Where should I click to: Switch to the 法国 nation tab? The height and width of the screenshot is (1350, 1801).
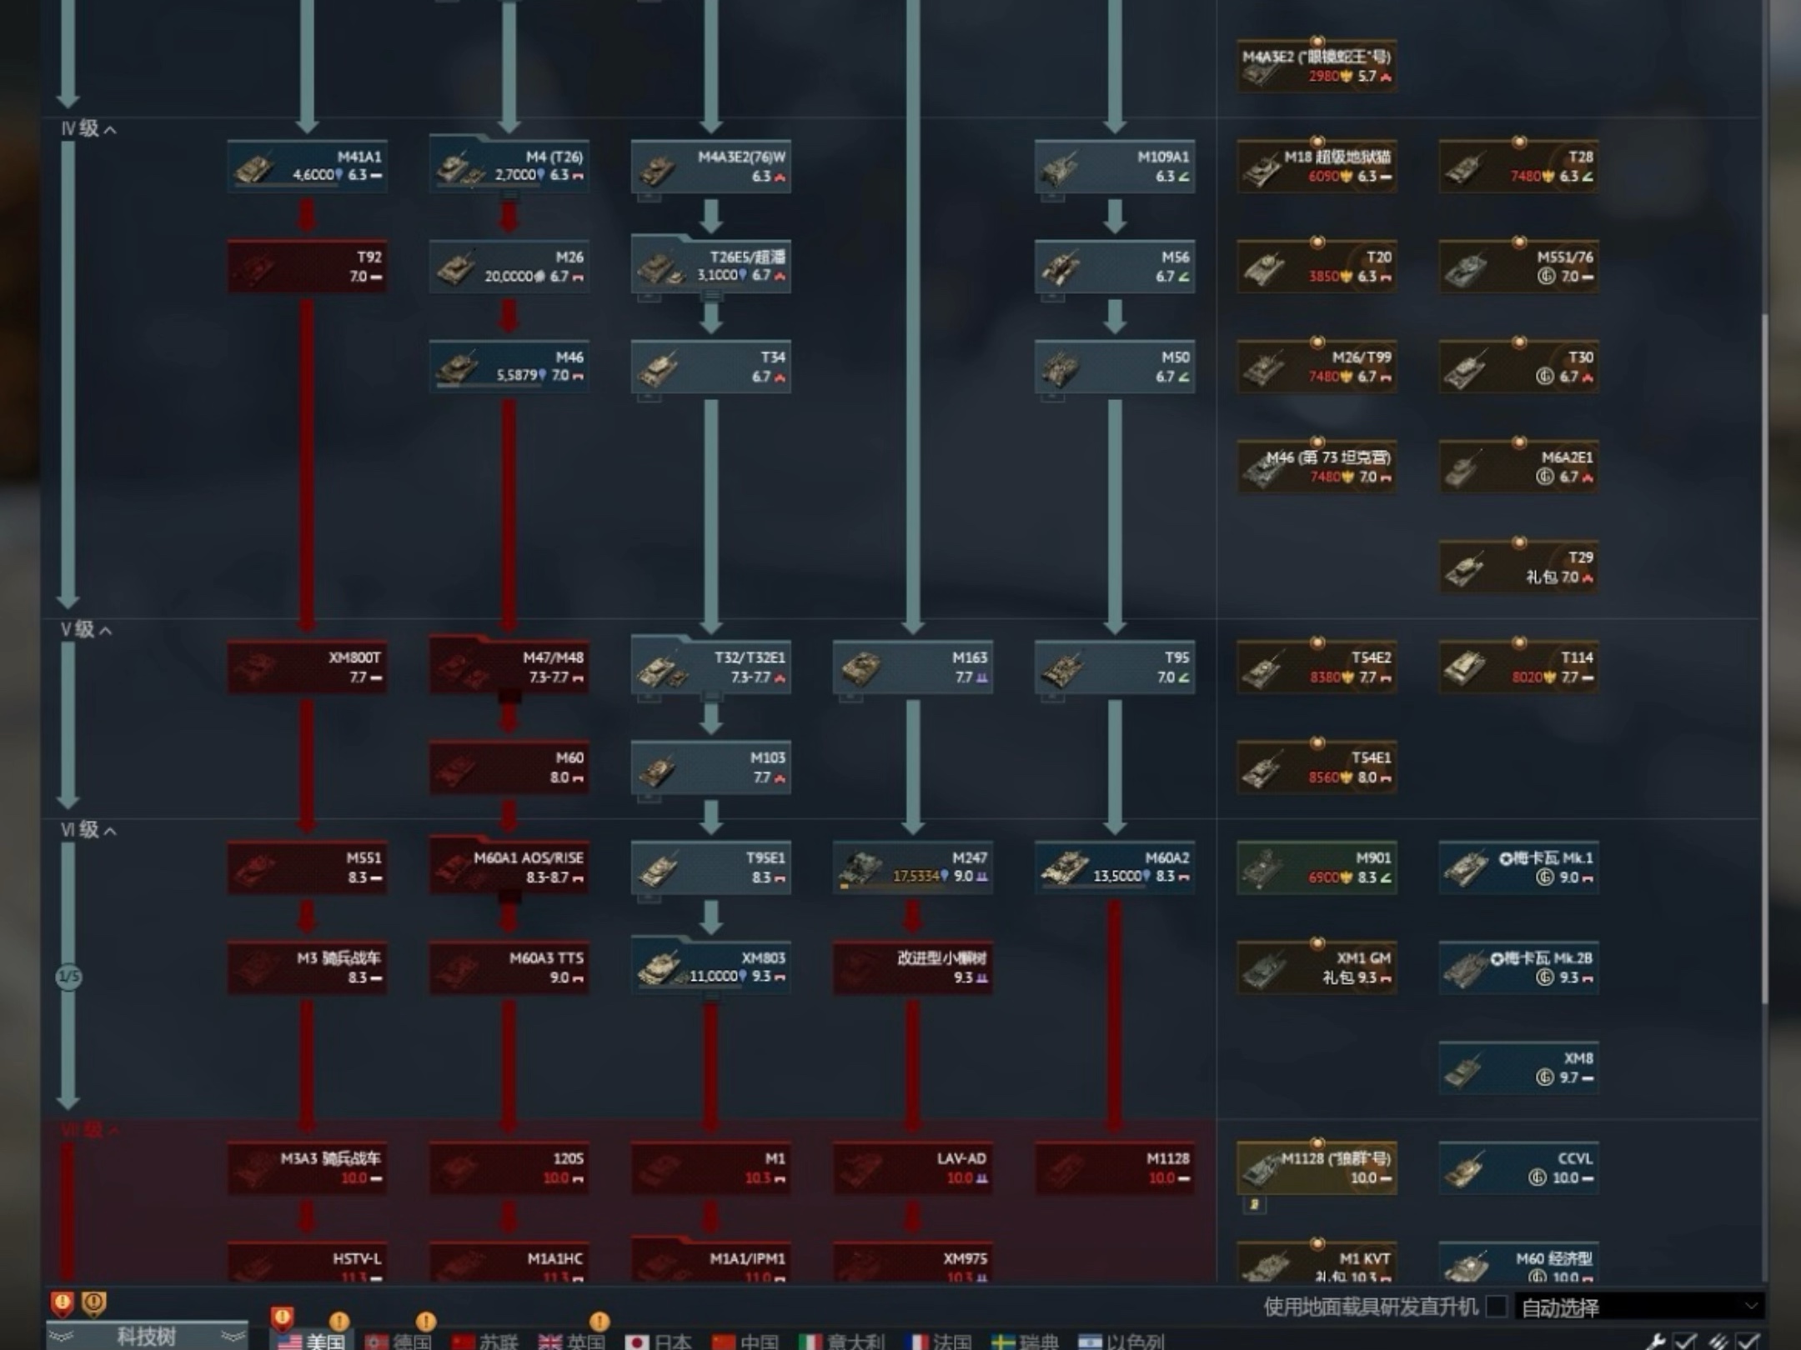(938, 1340)
